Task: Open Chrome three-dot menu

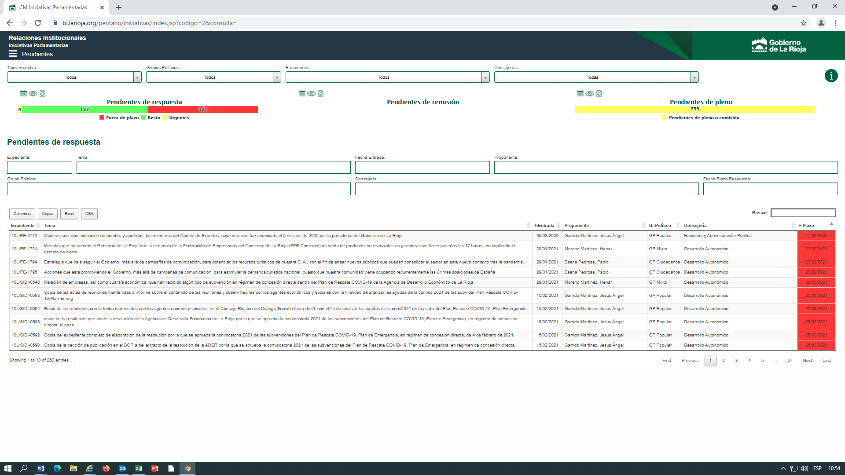Action: pyautogui.click(x=835, y=23)
